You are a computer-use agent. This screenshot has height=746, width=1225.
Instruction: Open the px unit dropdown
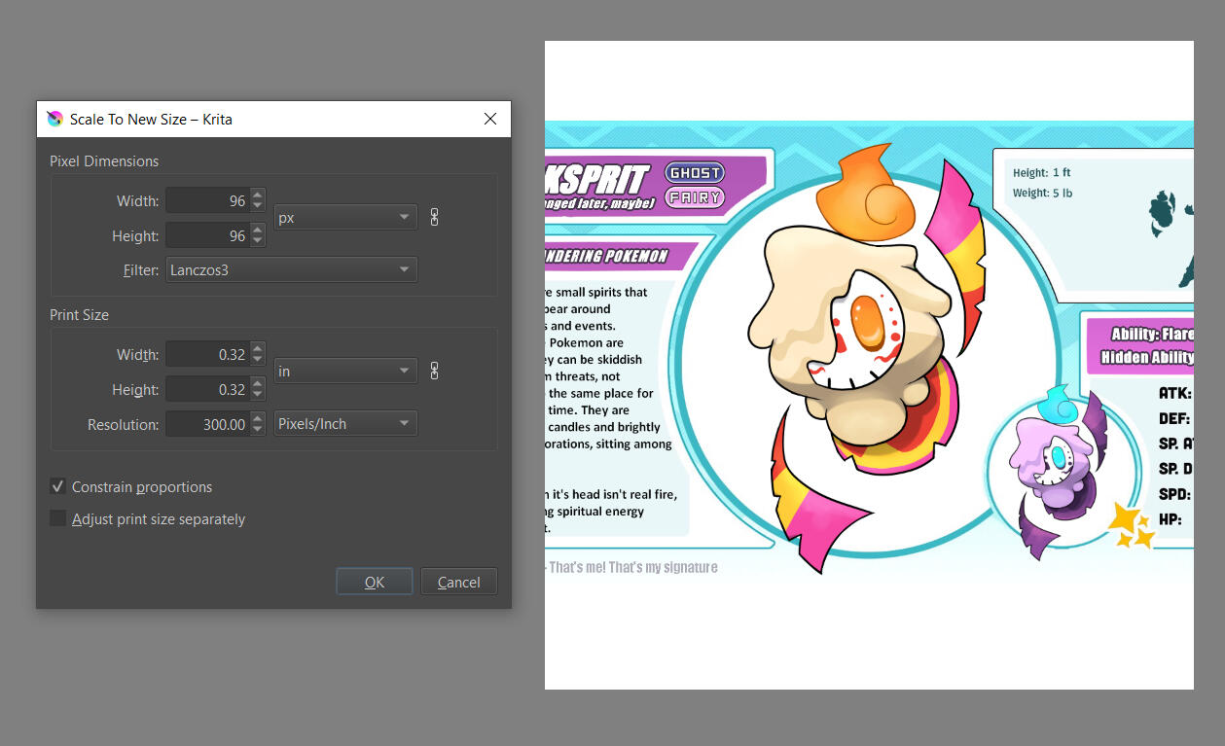coord(345,218)
